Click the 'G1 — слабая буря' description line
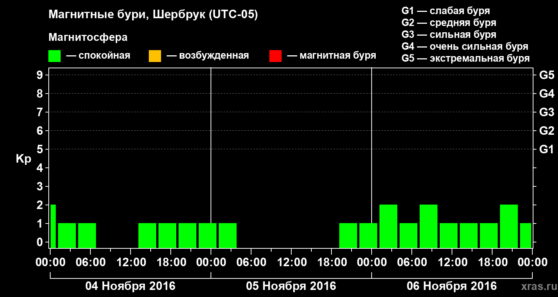The height and width of the screenshot is (297, 558). click(446, 11)
